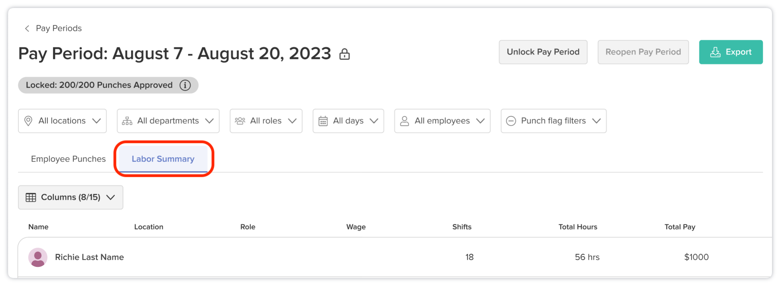Go back via Pay Periods link
The width and height of the screenshot is (780, 286).
[59, 28]
